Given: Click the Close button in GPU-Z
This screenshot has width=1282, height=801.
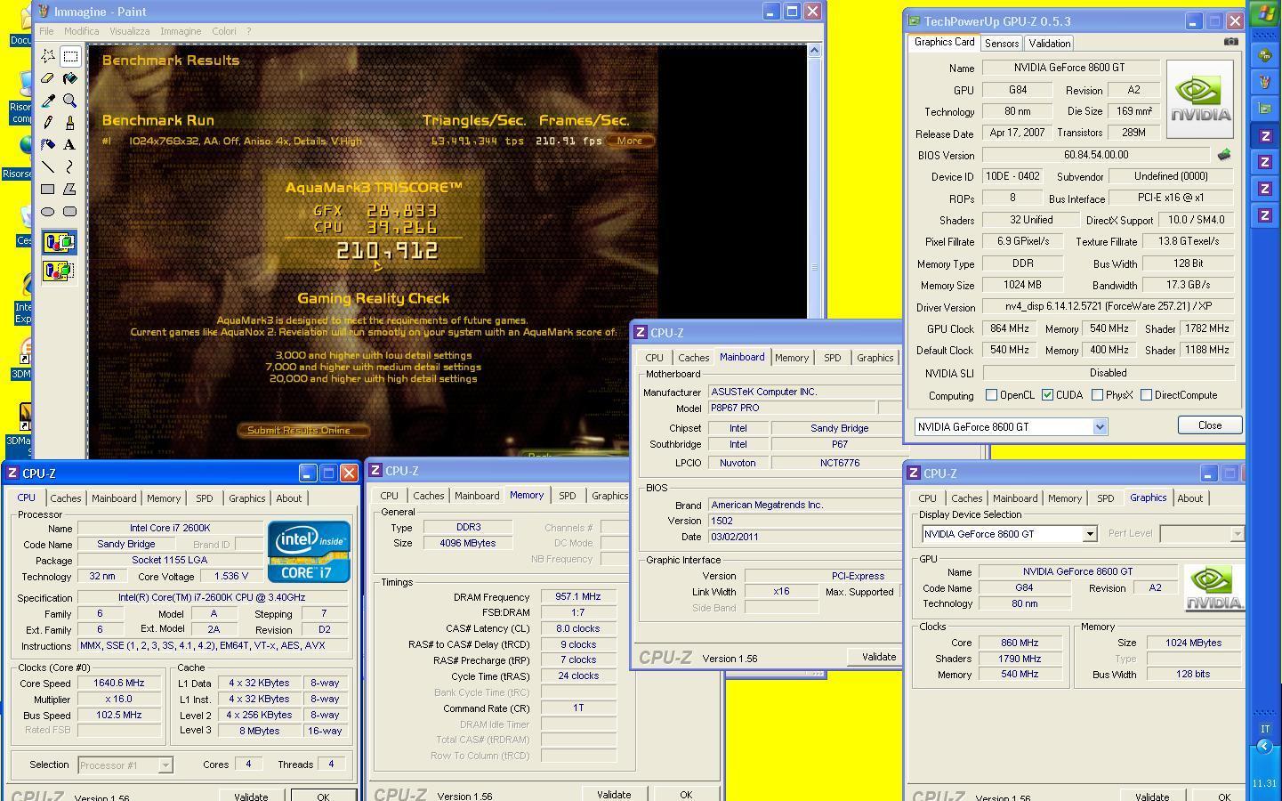Looking at the screenshot, I should (x=1209, y=425).
